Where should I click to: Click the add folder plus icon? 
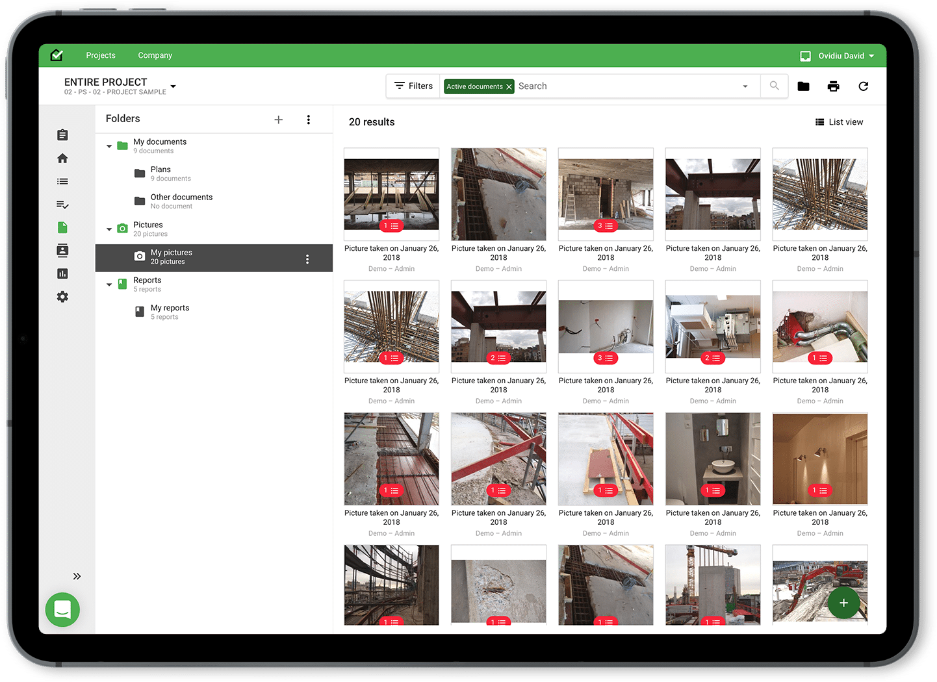pos(278,120)
